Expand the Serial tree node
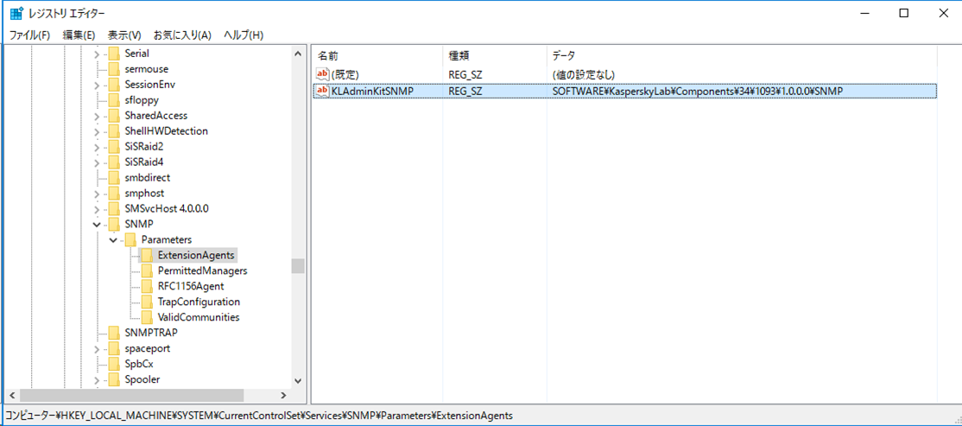 [x=97, y=54]
